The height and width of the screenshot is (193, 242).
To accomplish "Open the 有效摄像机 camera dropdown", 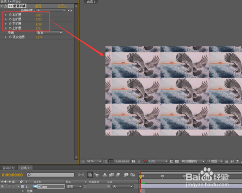I will click(193, 161).
